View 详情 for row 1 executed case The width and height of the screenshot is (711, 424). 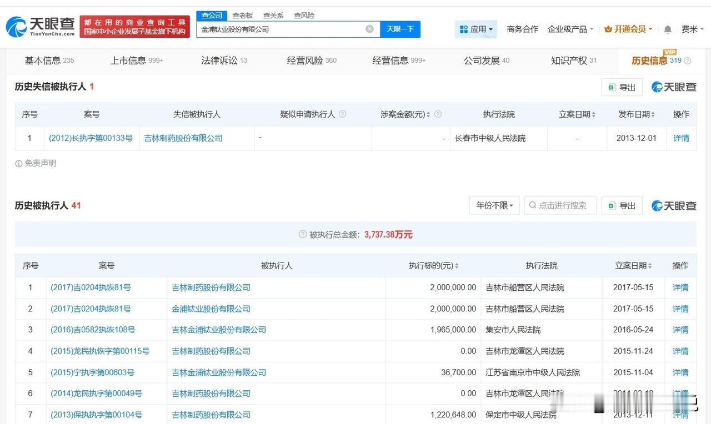click(680, 287)
